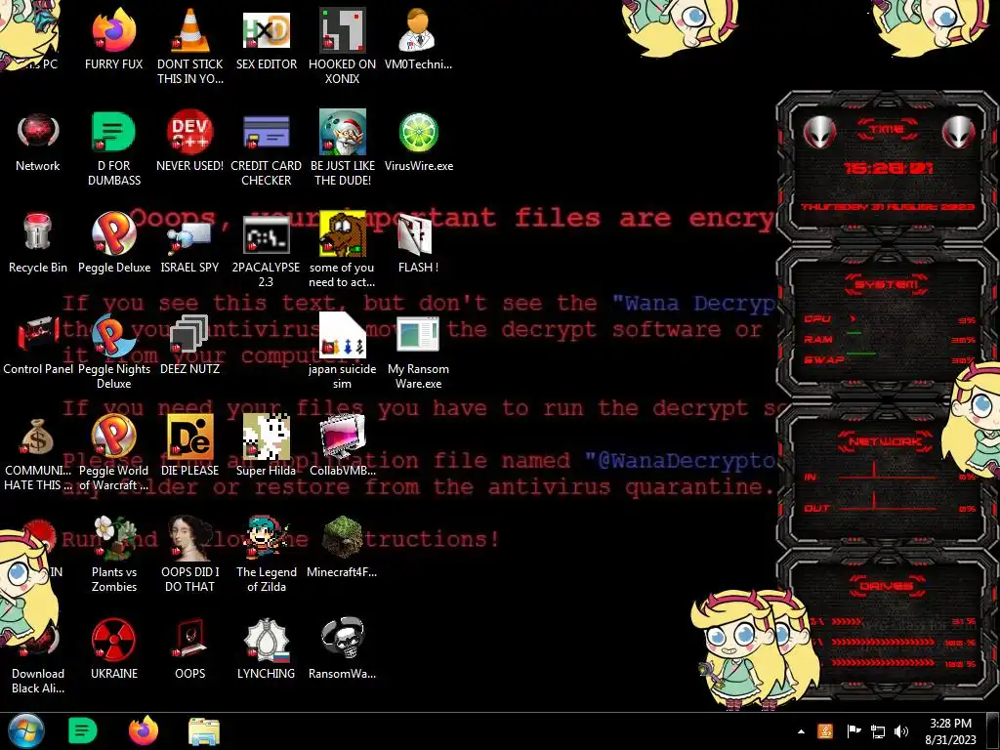Click the SYSTEM widget header
The width and height of the screenshot is (1000, 750).
[x=887, y=284]
